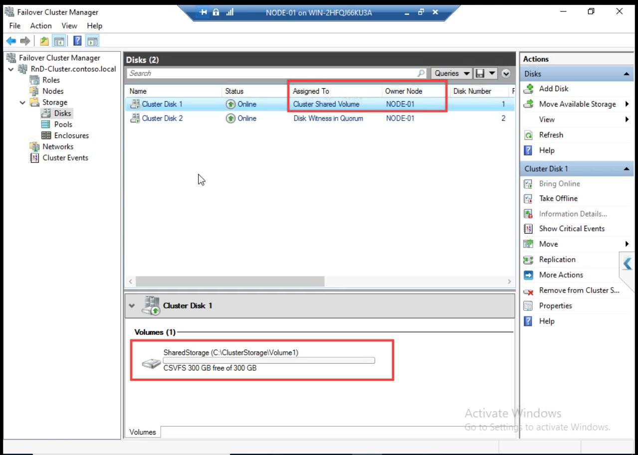Image resolution: width=638 pixels, height=455 pixels.
Task: Click the Networks icon in tree
Action: [x=34, y=147]
